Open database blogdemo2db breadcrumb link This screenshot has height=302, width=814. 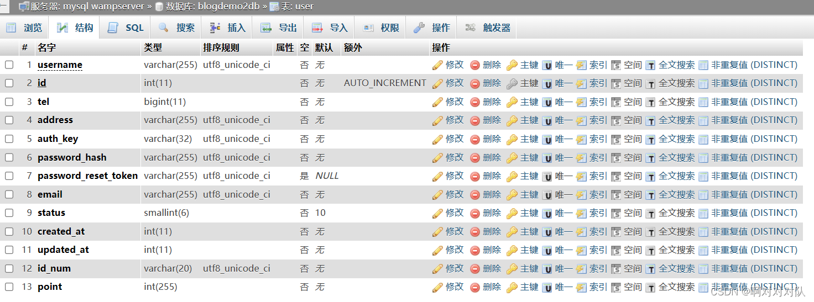click(213, 7)
